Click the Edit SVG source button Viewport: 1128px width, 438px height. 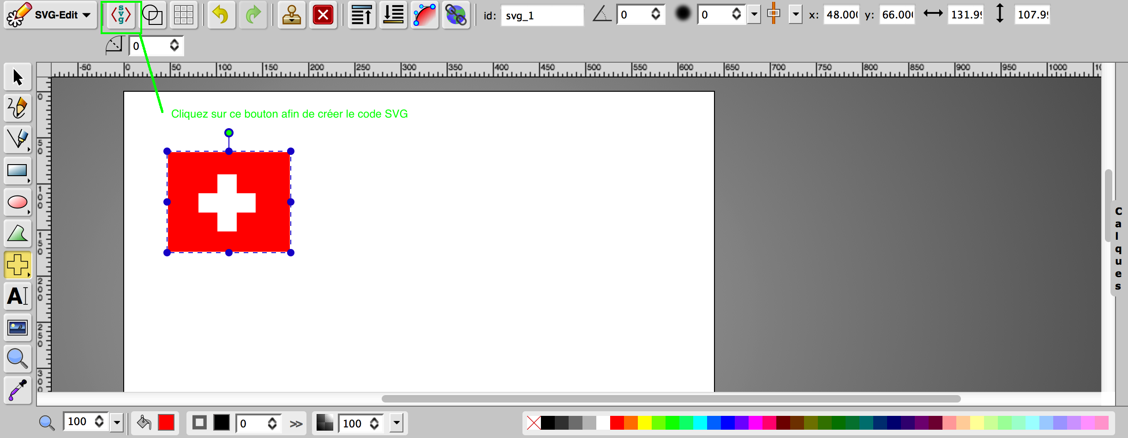[x=121, y=16]
